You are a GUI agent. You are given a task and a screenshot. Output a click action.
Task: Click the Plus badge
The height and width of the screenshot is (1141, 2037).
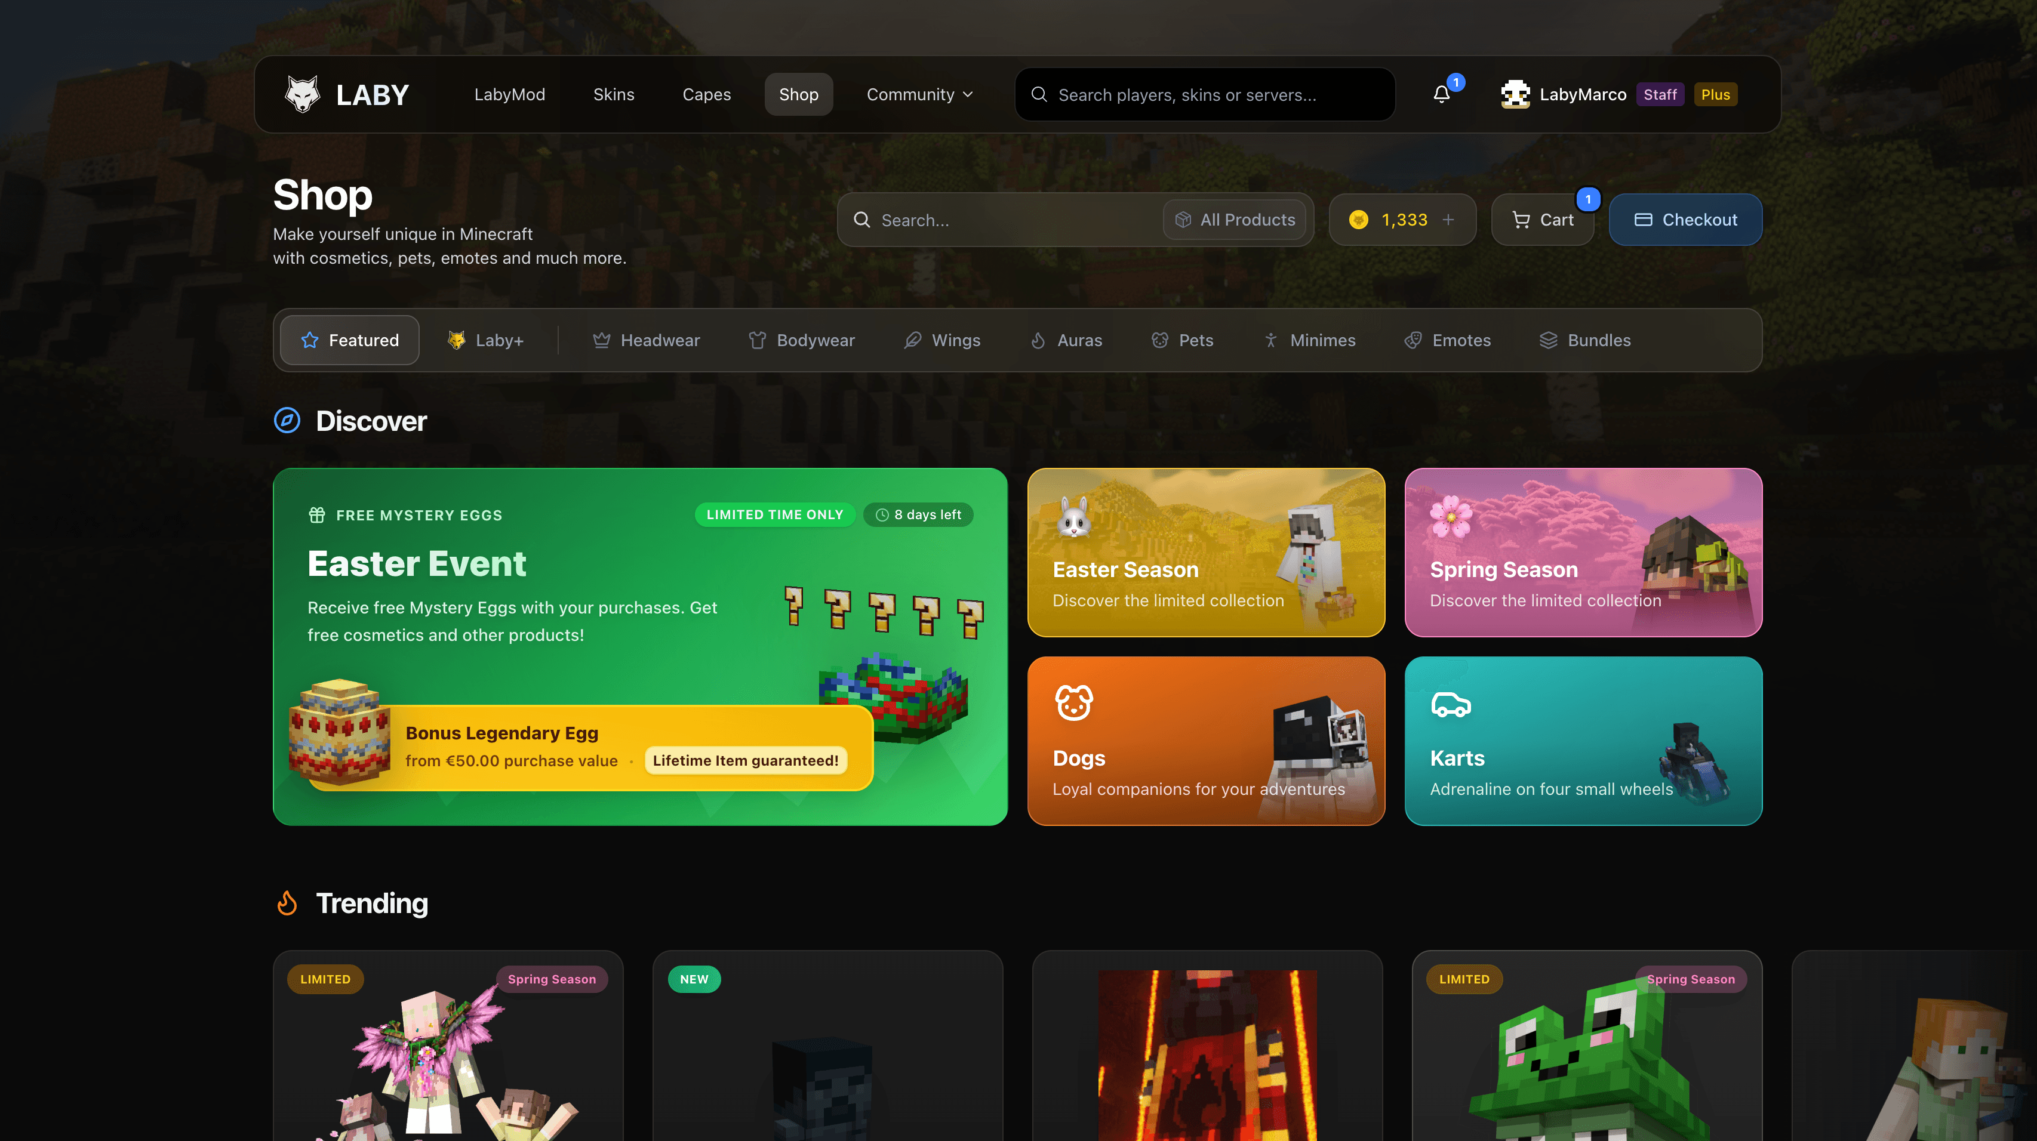tap(1715, 95)
